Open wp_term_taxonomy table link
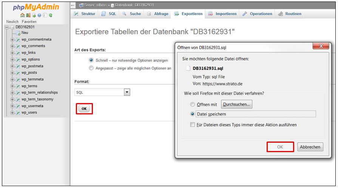The width and height of the screenshot is (338, 188). click(37, 99)
